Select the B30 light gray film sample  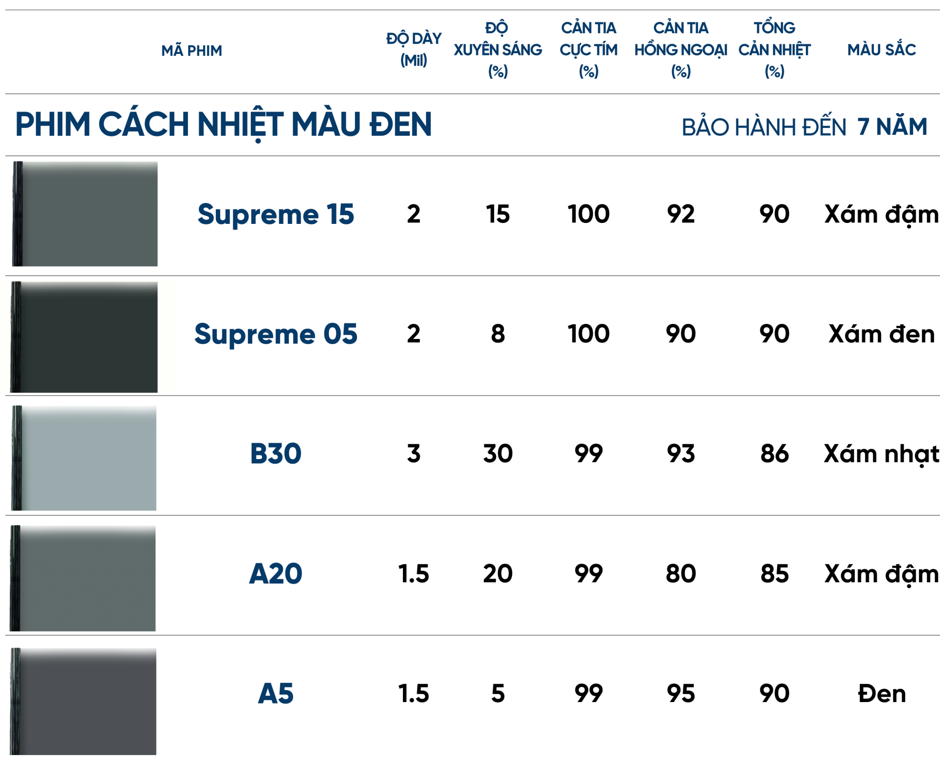tap(84, 458)
